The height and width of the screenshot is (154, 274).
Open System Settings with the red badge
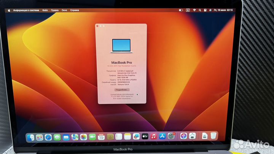(171, 136)
